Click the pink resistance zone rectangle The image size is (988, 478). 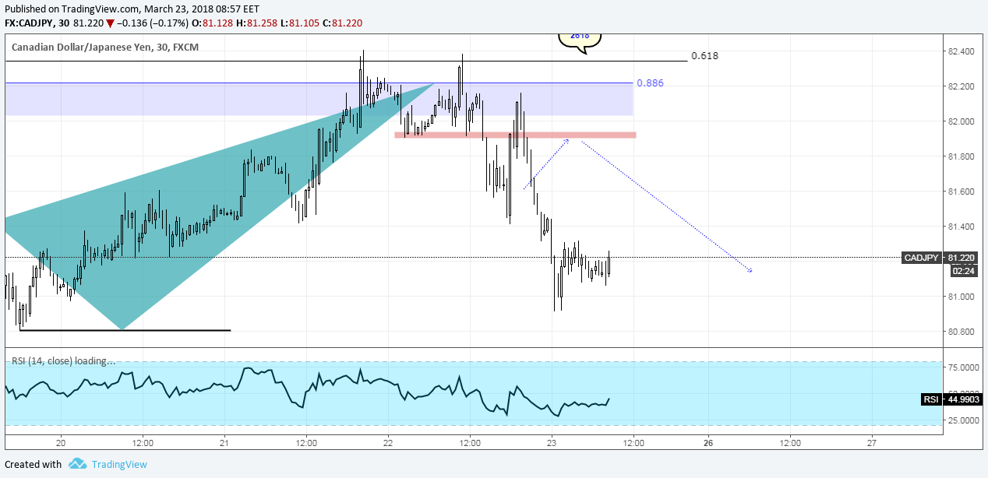pos(515,135)
